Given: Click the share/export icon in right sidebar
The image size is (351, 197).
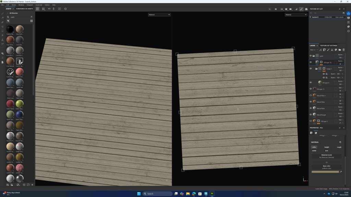Looking at the screenshot, I should pyautogui.click(x=348, y=13).
